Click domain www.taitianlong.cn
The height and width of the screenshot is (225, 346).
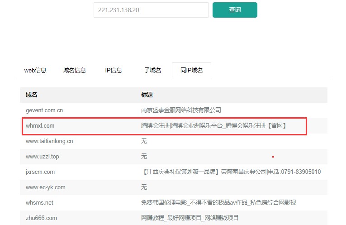(49, 141)
